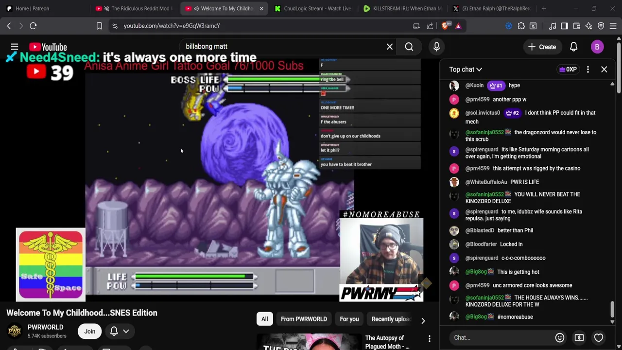Toggle the browser sidebar panel icon
The width and height of the screenshot is (622, 350).
pyautogui.click(x=564, y=26)
